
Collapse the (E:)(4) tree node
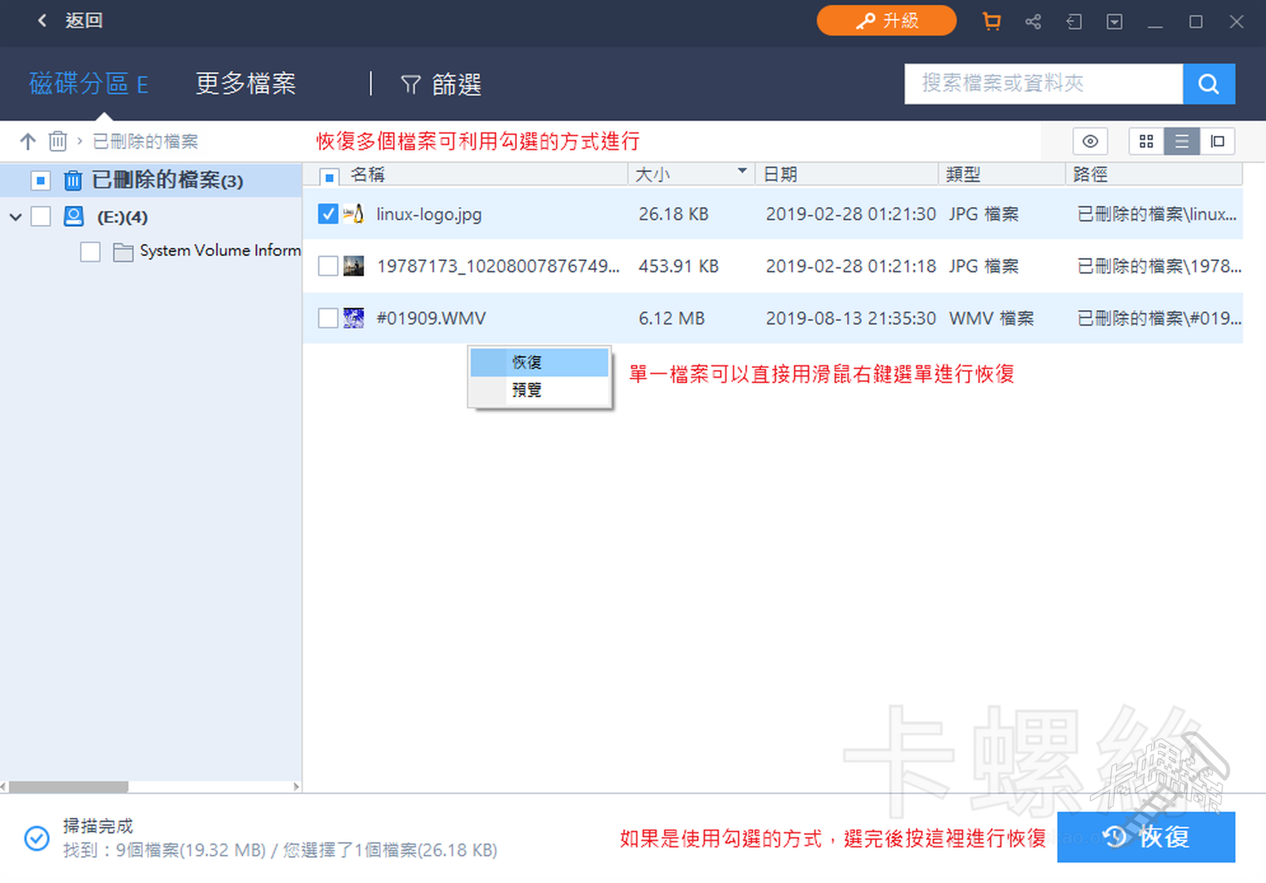(16, 216)
